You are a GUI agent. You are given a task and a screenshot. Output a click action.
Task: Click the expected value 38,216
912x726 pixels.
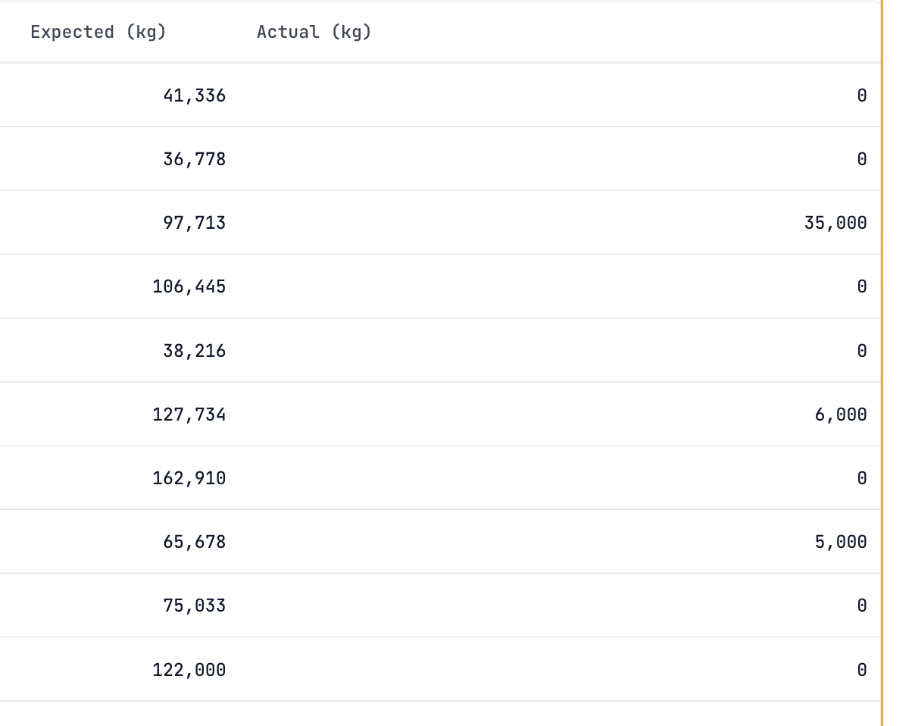click(194, 351)
